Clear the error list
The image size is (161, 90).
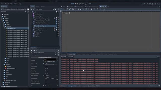click(158, 57)
